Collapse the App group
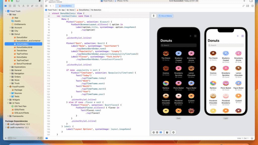The height and width of the screenshot is (145, 258). (8, 14)
